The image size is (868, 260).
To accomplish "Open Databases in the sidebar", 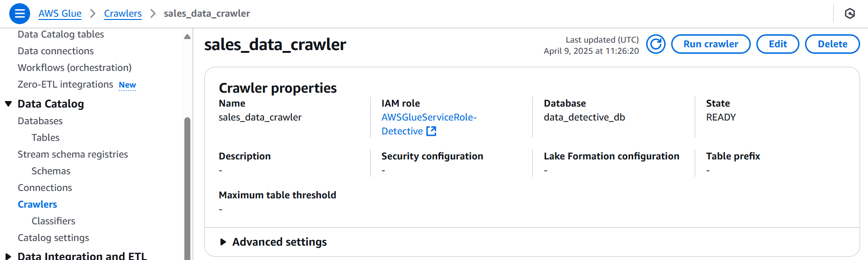I will pos(40,121).
